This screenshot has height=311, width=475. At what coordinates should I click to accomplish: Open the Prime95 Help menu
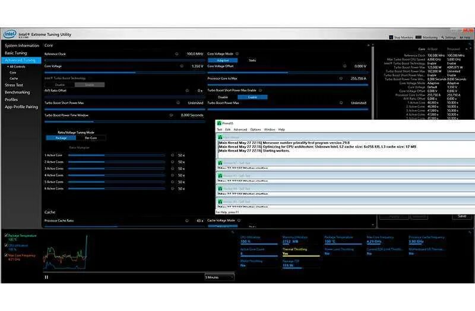coord(281,130)
